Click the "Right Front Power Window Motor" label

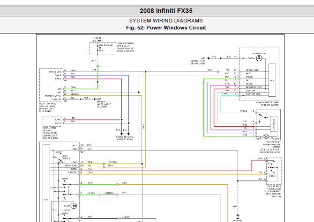tap(270, 147)
